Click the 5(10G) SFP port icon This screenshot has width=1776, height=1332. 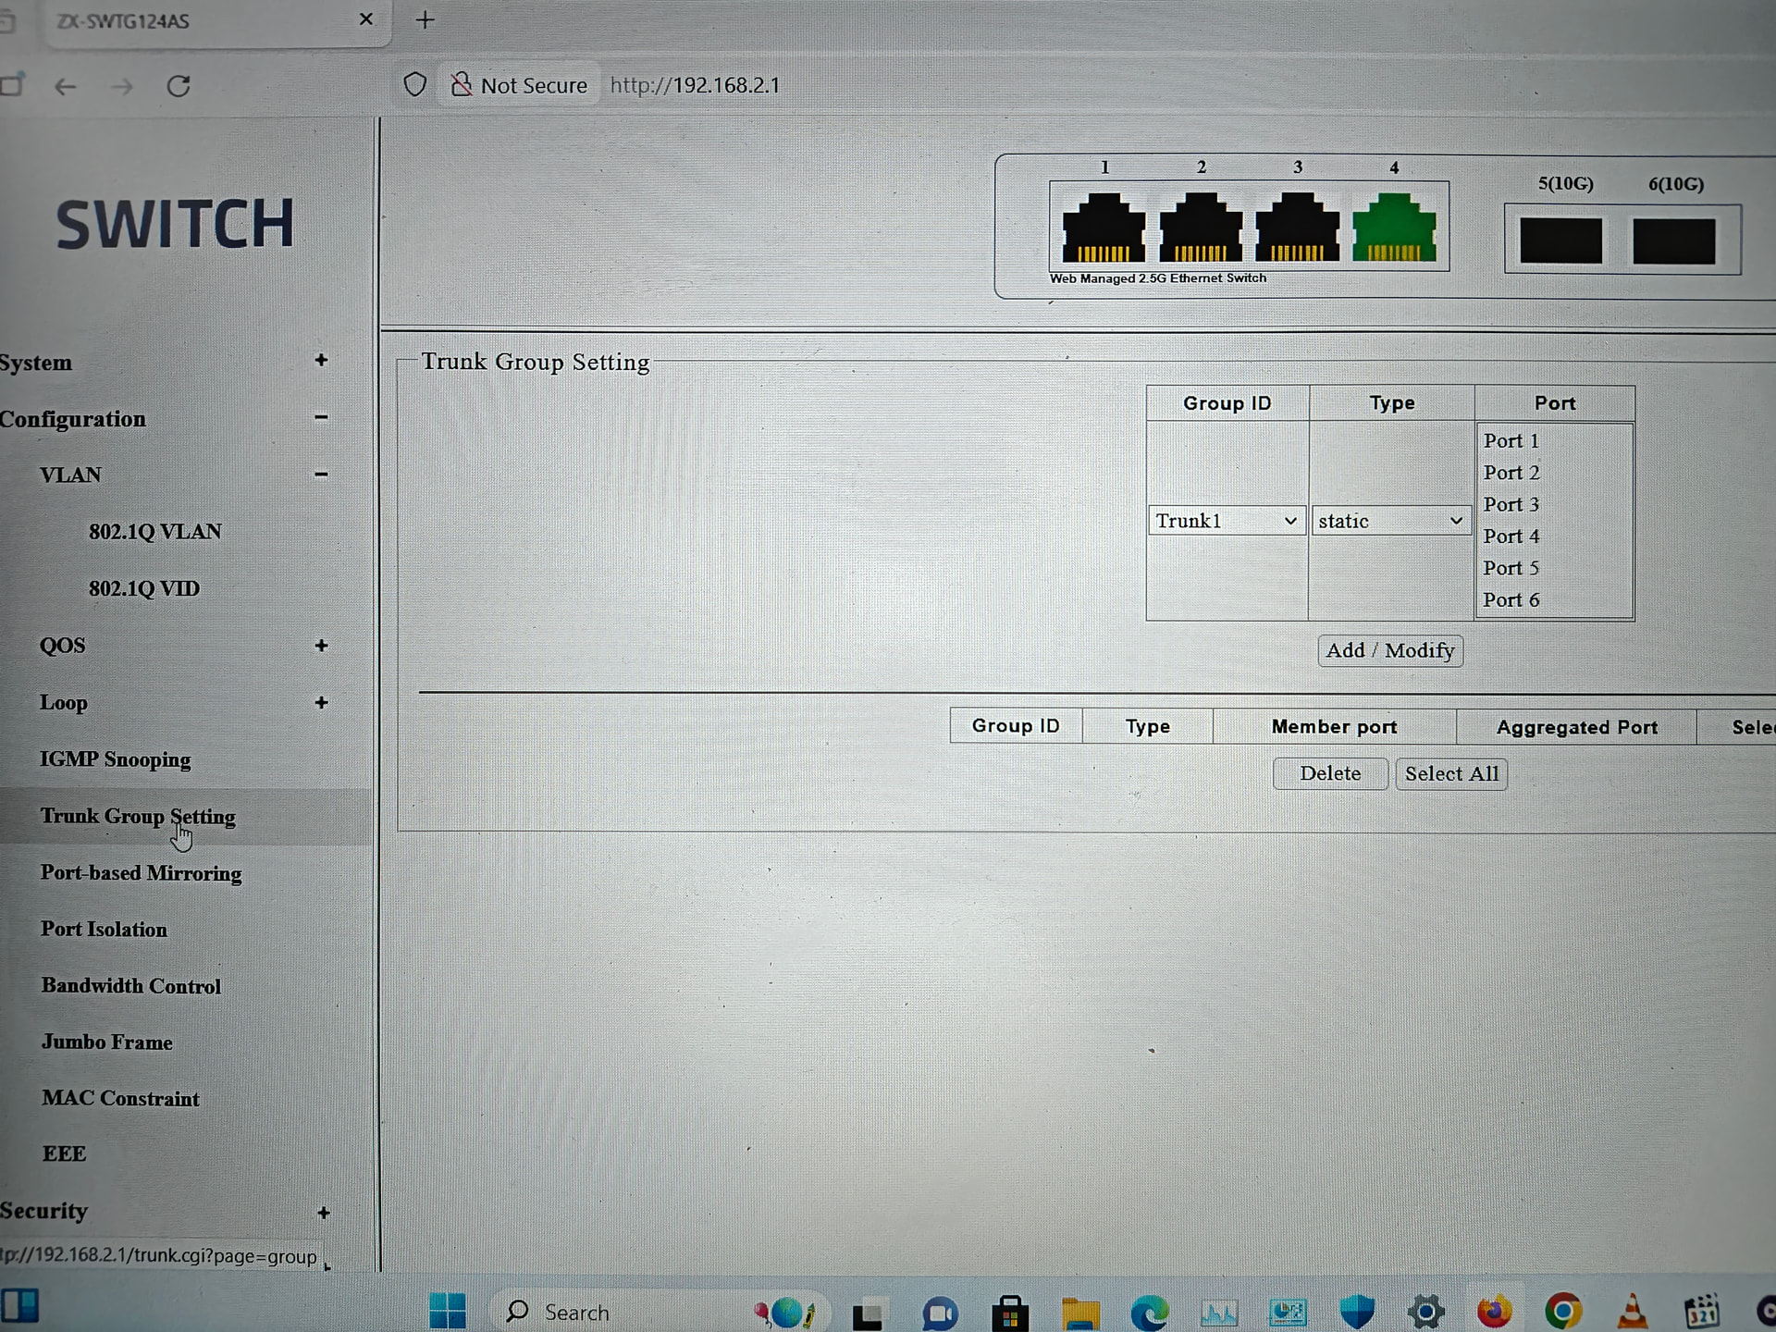(x=1560, y=241)
